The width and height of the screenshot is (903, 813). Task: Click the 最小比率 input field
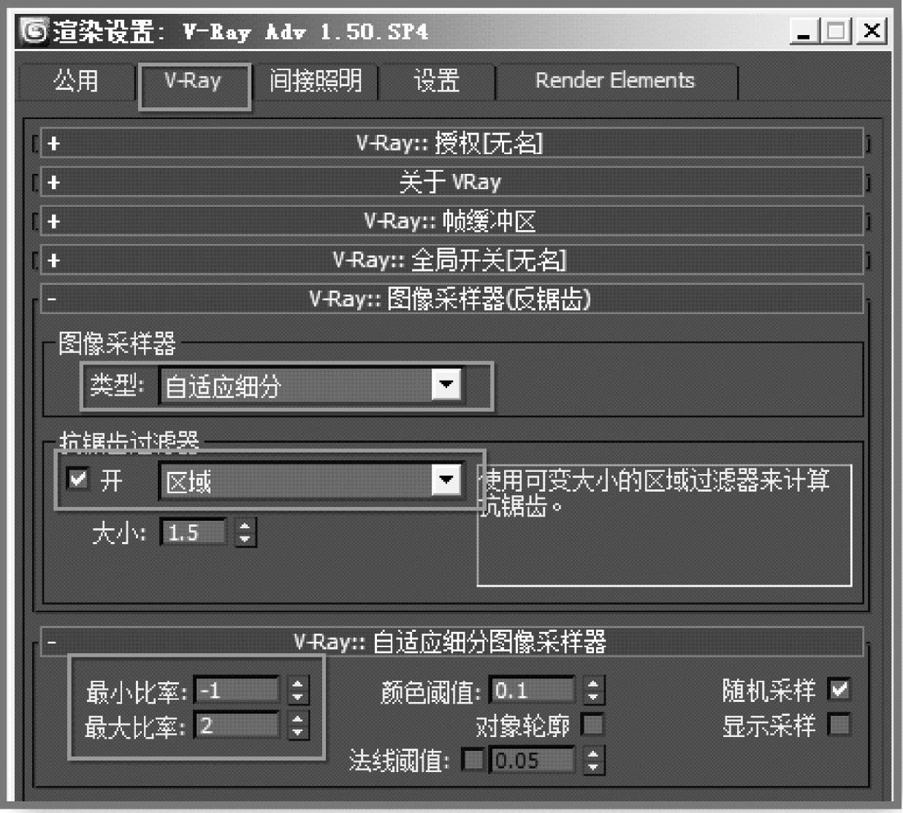tap(237, 690)
